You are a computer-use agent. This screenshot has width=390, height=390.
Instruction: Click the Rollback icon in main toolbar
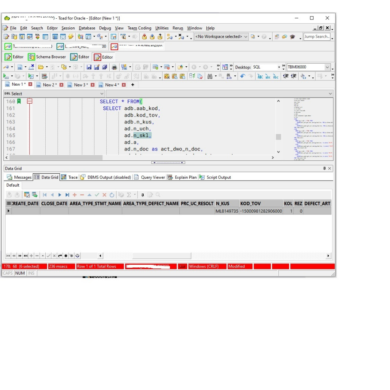[152, 37]
